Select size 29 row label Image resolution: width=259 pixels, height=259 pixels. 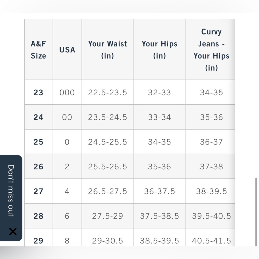click(x=38, y=241)
